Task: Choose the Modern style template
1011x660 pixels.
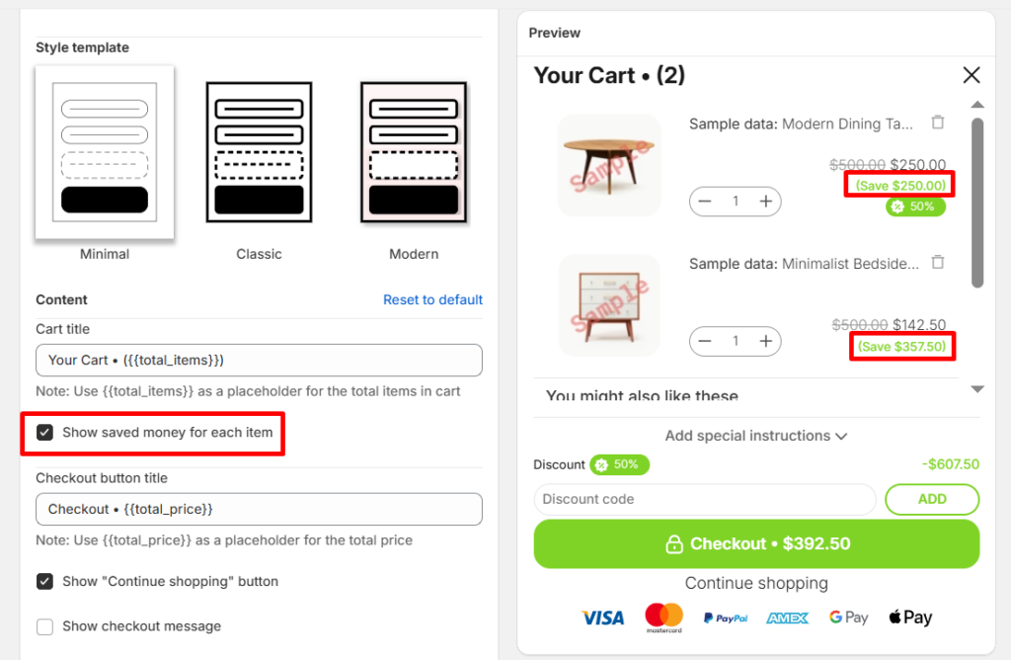Action: tap(414, 152)
